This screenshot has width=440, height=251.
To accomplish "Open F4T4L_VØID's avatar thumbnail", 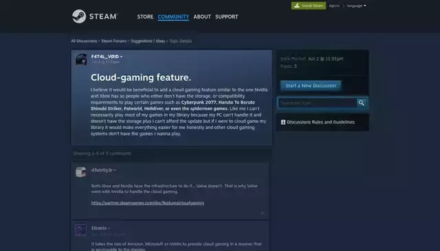I will pos(81,60).
